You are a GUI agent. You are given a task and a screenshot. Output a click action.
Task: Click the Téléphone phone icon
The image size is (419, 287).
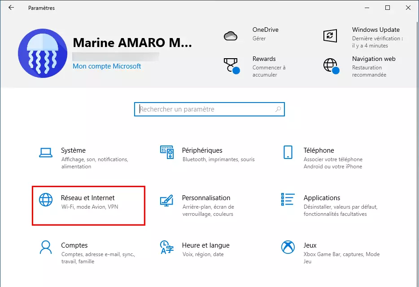tap(288, 152)
